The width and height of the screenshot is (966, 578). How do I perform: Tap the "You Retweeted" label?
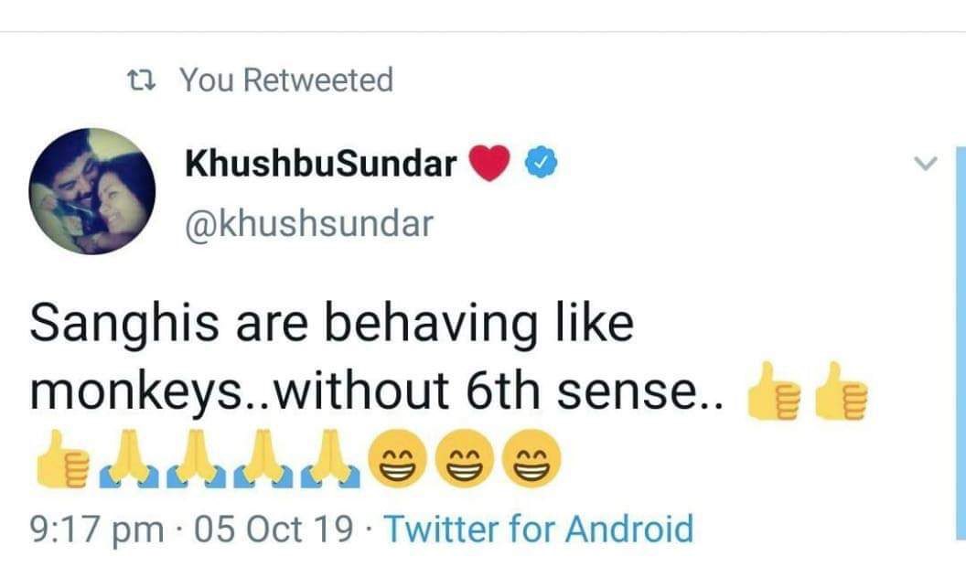pyautogui.click(x=285, y=80)
